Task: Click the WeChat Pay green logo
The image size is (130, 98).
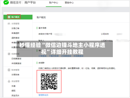Action: (6, 2)
